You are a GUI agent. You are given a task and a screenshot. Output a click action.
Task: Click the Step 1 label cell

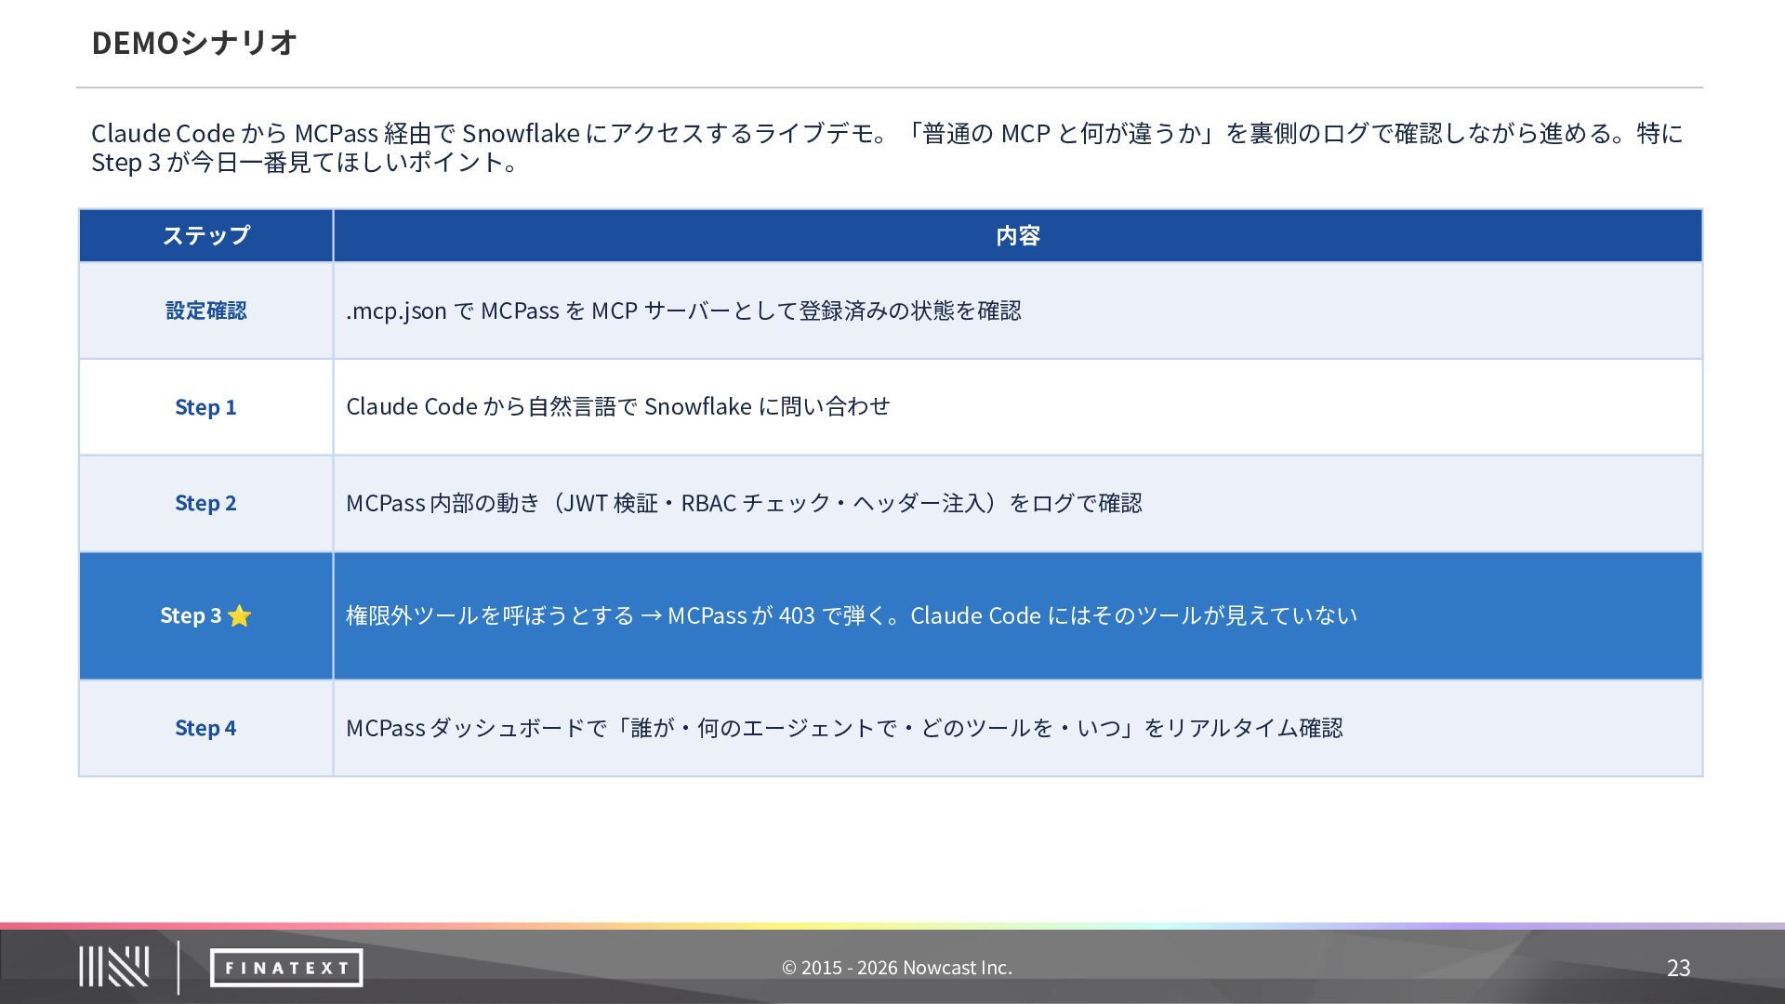point(205,407)
